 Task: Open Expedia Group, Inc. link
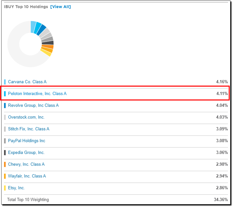[26, 153]
